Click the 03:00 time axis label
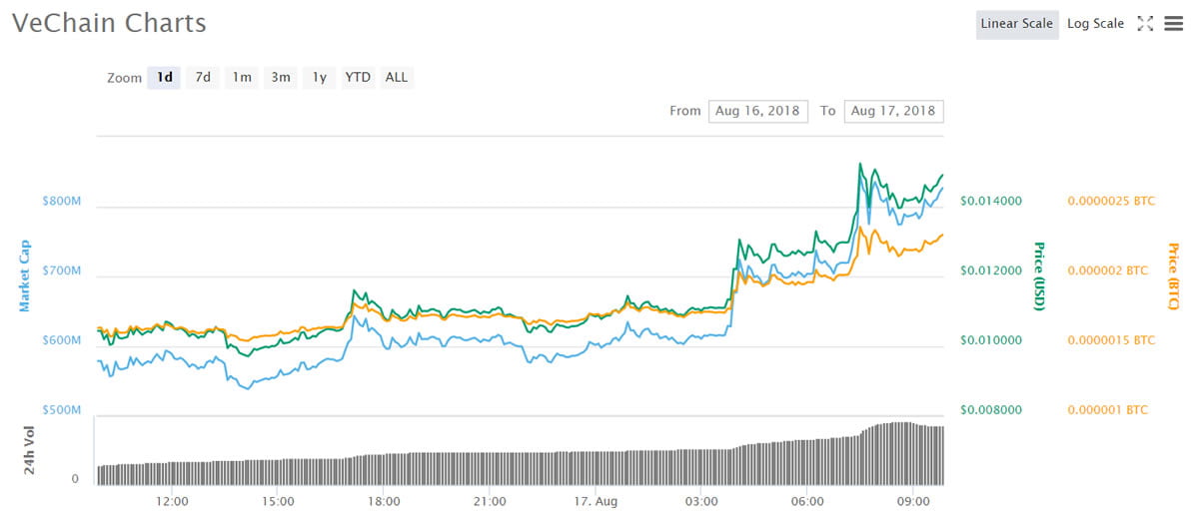Screen dimensions: 1199x524 pyautogui.click(x=701, y=500)
